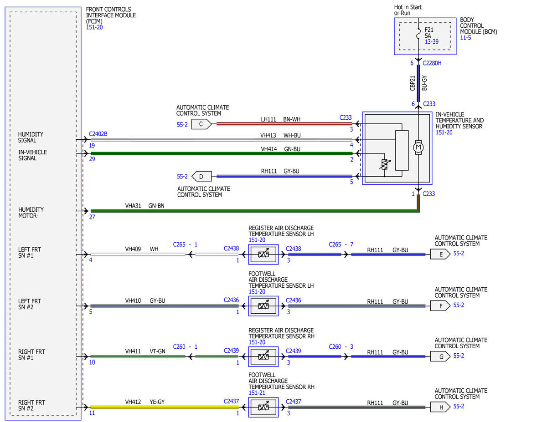Open the 11-5 Body Control Module link
This screenshot has width=547, height=422.
[466, 38]
